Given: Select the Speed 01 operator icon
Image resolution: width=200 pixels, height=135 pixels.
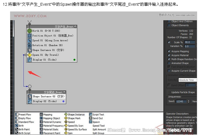Looking at the screenshot, I should (29, 40).
